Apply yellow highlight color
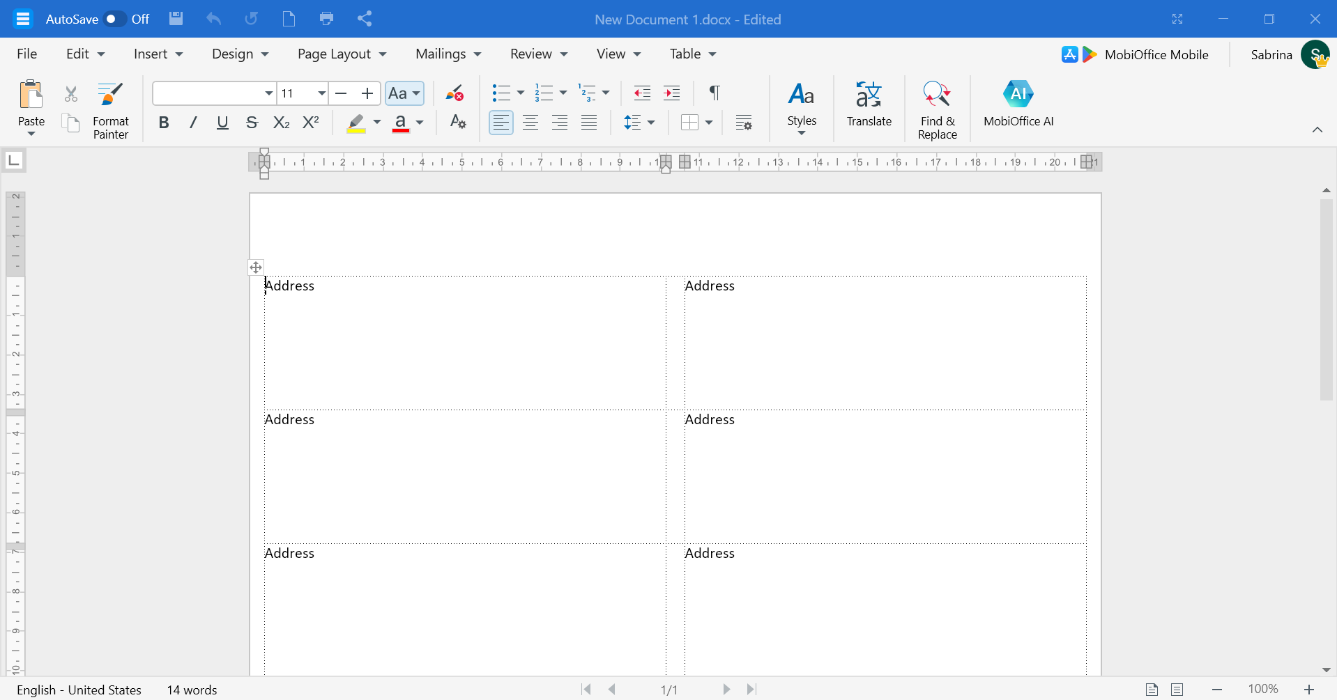 coord(356,123)
